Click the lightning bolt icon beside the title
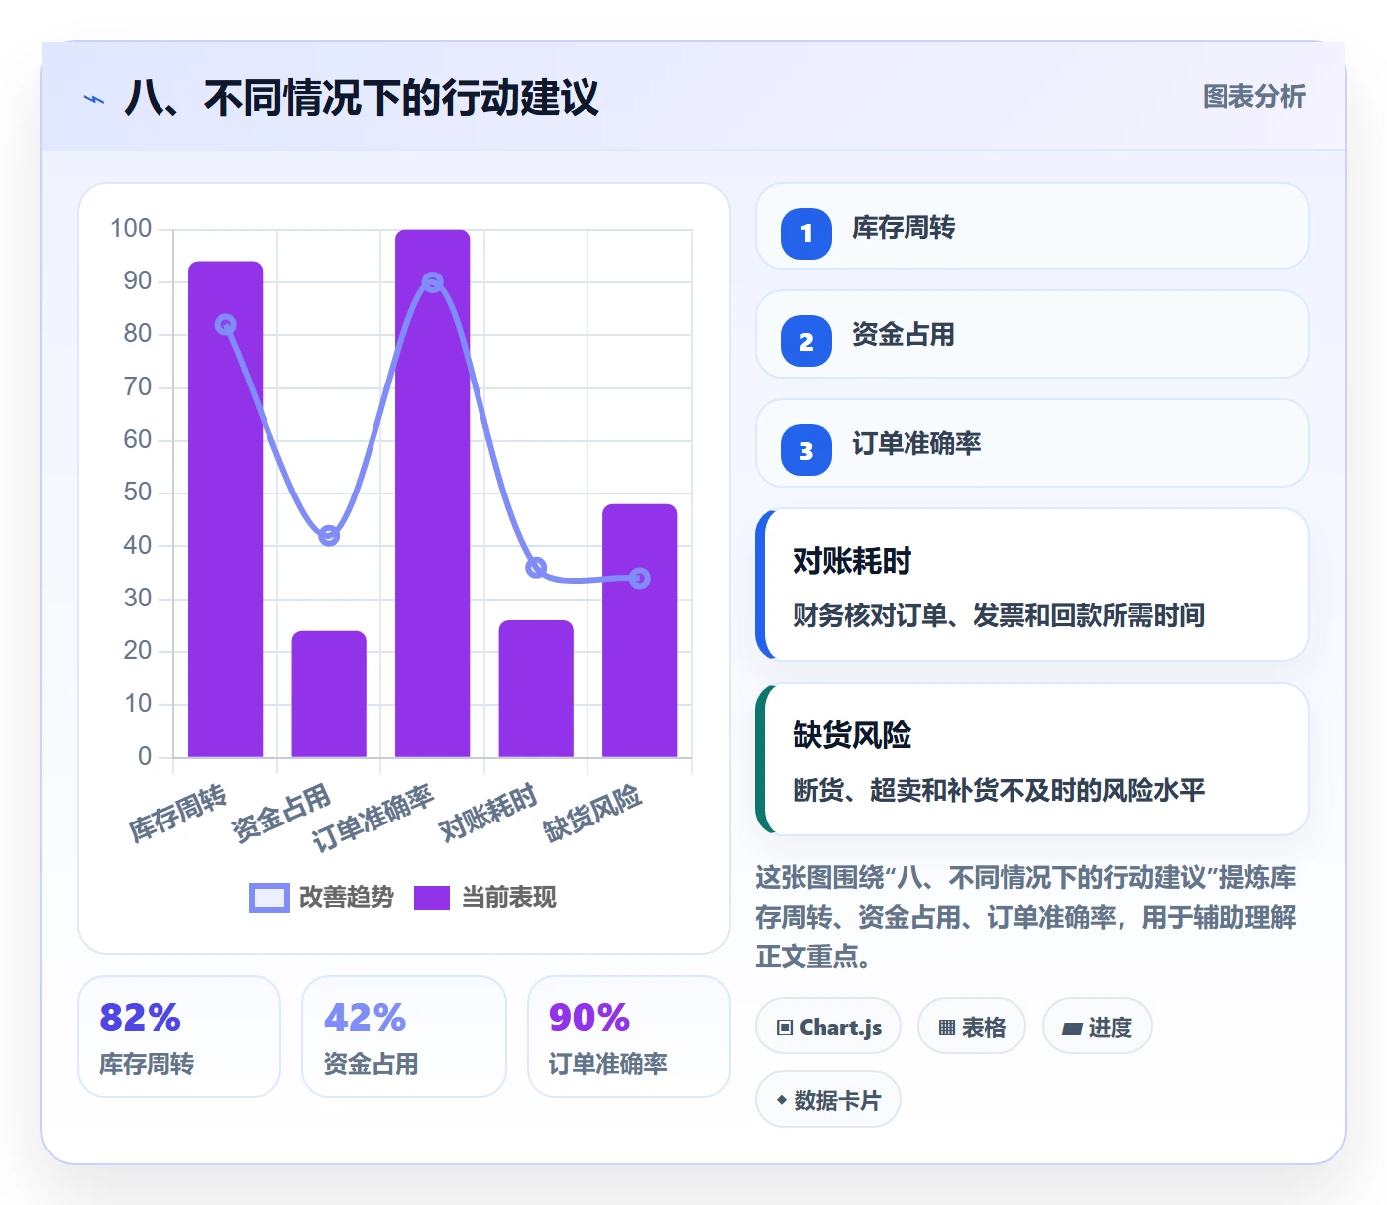This screenshot has height=1205, width=1387. pyautogui.click(x=94, y=99)
